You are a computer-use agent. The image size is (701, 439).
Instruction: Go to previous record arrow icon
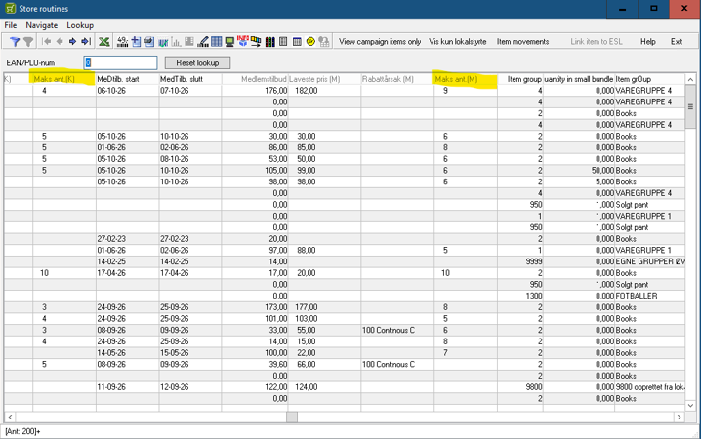[x=59, y=42]
